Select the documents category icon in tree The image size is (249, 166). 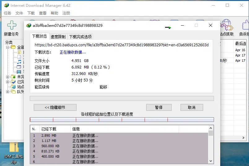[x=19, y=57]
